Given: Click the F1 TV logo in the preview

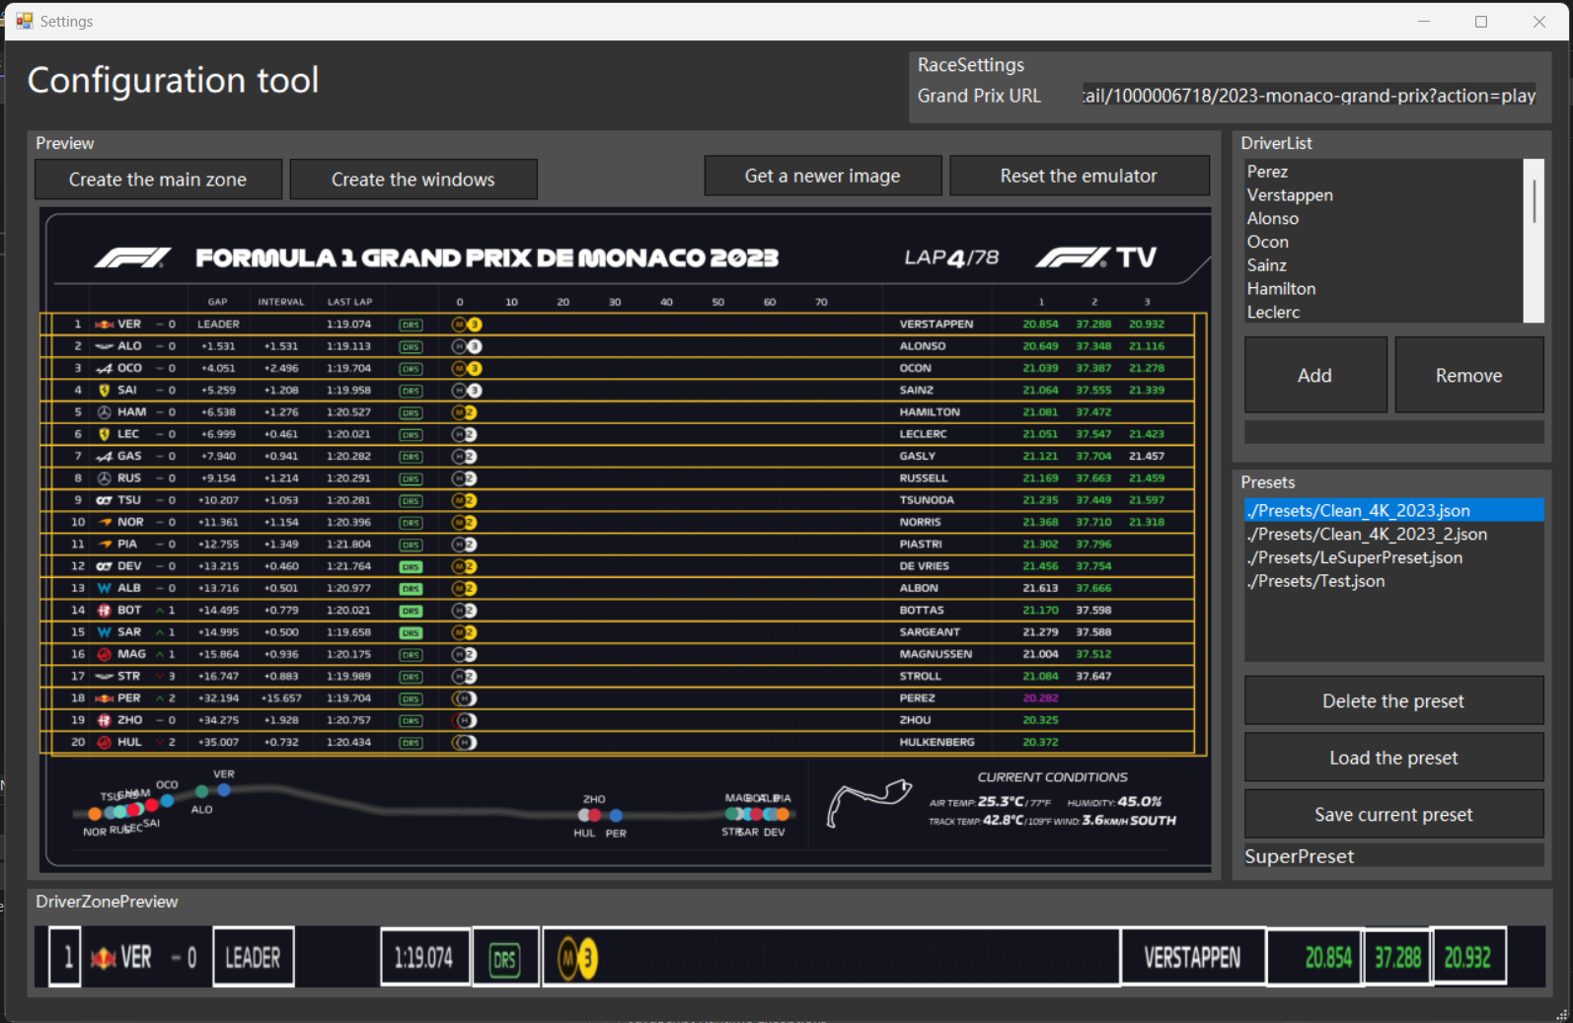Looking at the screenshot, I should [1095, 257].
